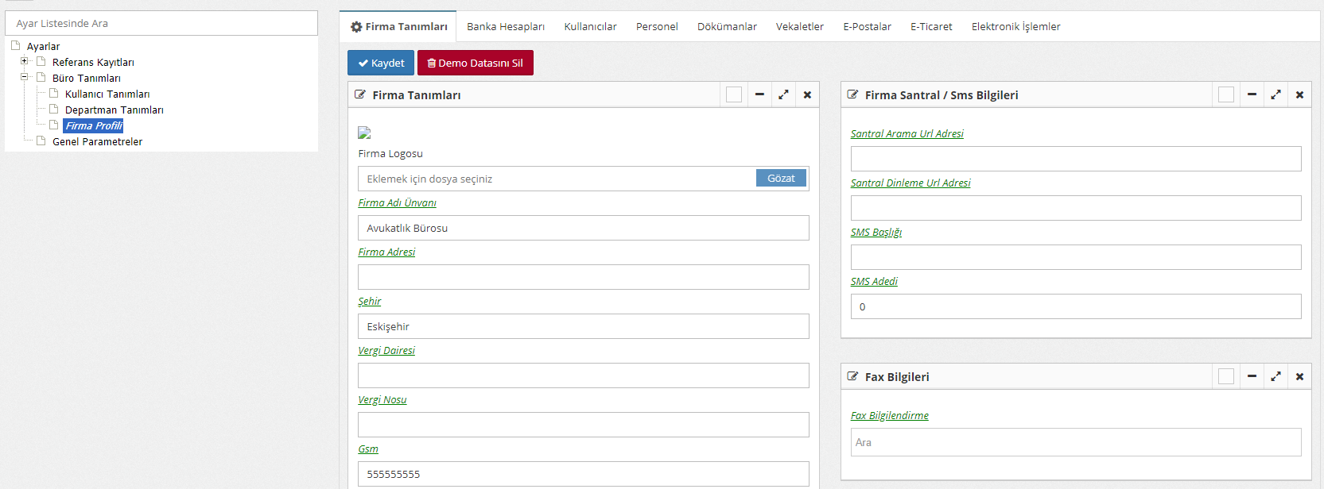
Task: Open the E-Ticaret tab
Action: tap(931, 27)
